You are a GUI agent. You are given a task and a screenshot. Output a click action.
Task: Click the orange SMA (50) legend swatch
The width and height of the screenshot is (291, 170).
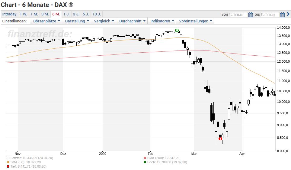pyautogui.click(x=8, y=162)
